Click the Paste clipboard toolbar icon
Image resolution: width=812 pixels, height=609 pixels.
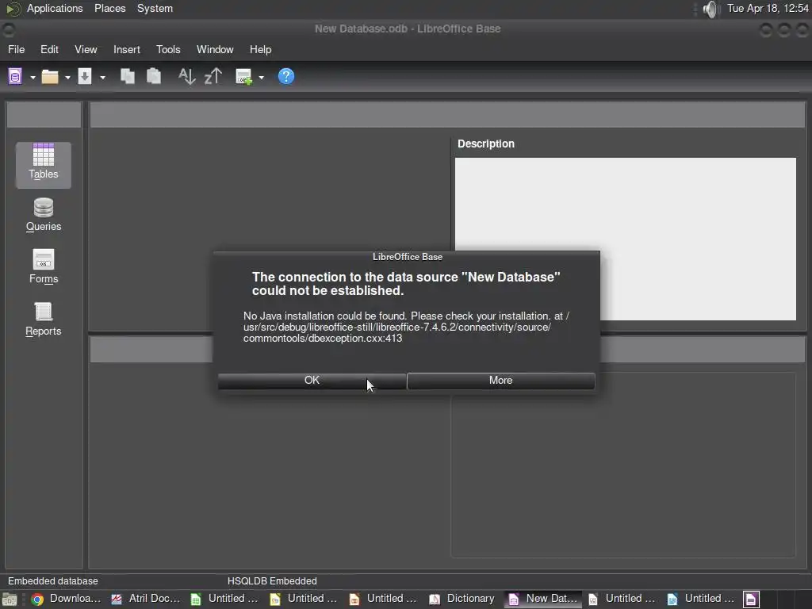(x=154, y=76)
